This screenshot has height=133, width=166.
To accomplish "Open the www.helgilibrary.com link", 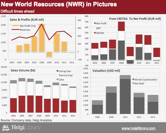I will click(138, 128).
